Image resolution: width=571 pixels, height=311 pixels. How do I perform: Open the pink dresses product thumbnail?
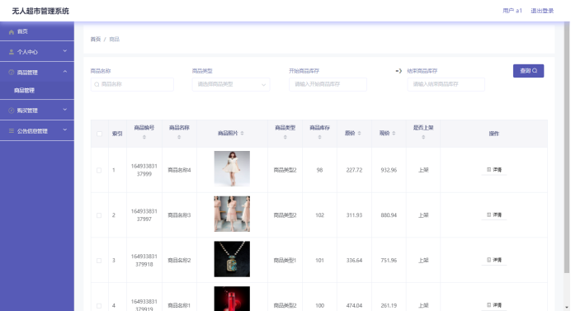click(x=232, y=214)
